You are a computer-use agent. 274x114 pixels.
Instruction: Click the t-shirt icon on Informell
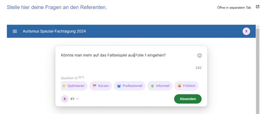(152, 86)
